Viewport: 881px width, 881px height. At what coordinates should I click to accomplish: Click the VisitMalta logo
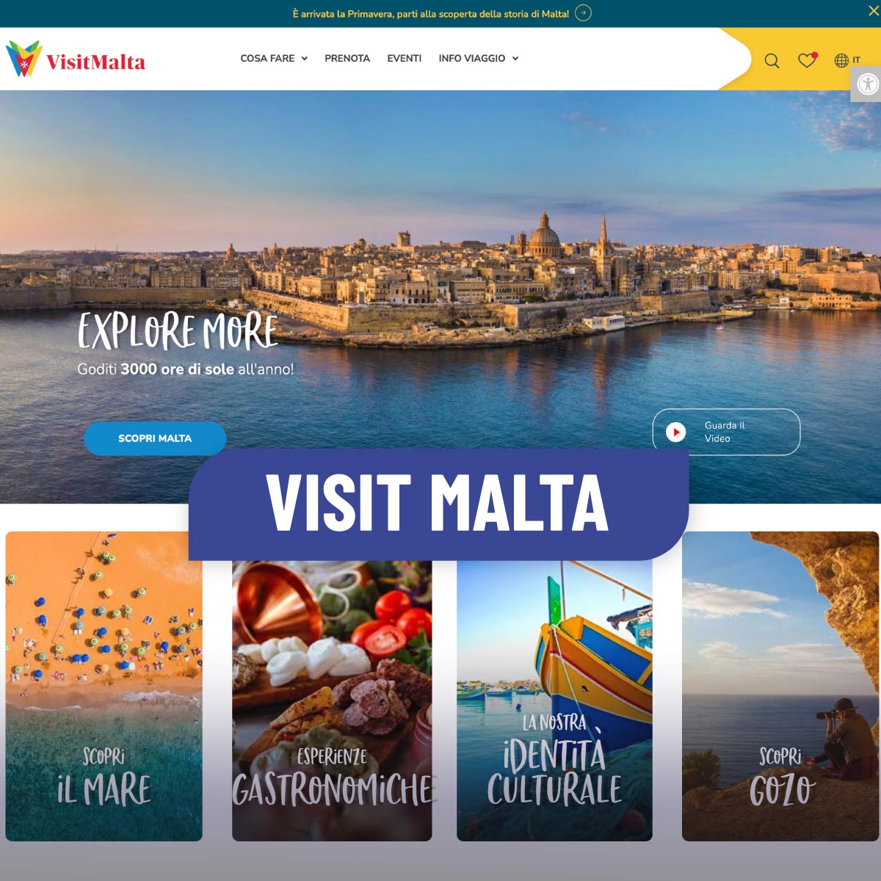[76, 59]
